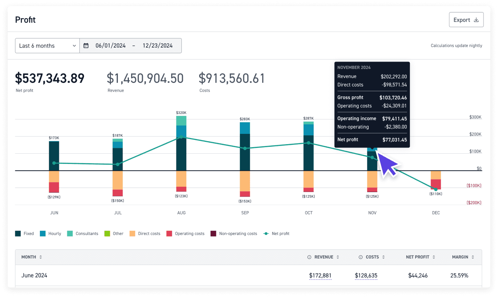
Task: Sort the table using the Month sort arrows
Action: click(41, 257)
